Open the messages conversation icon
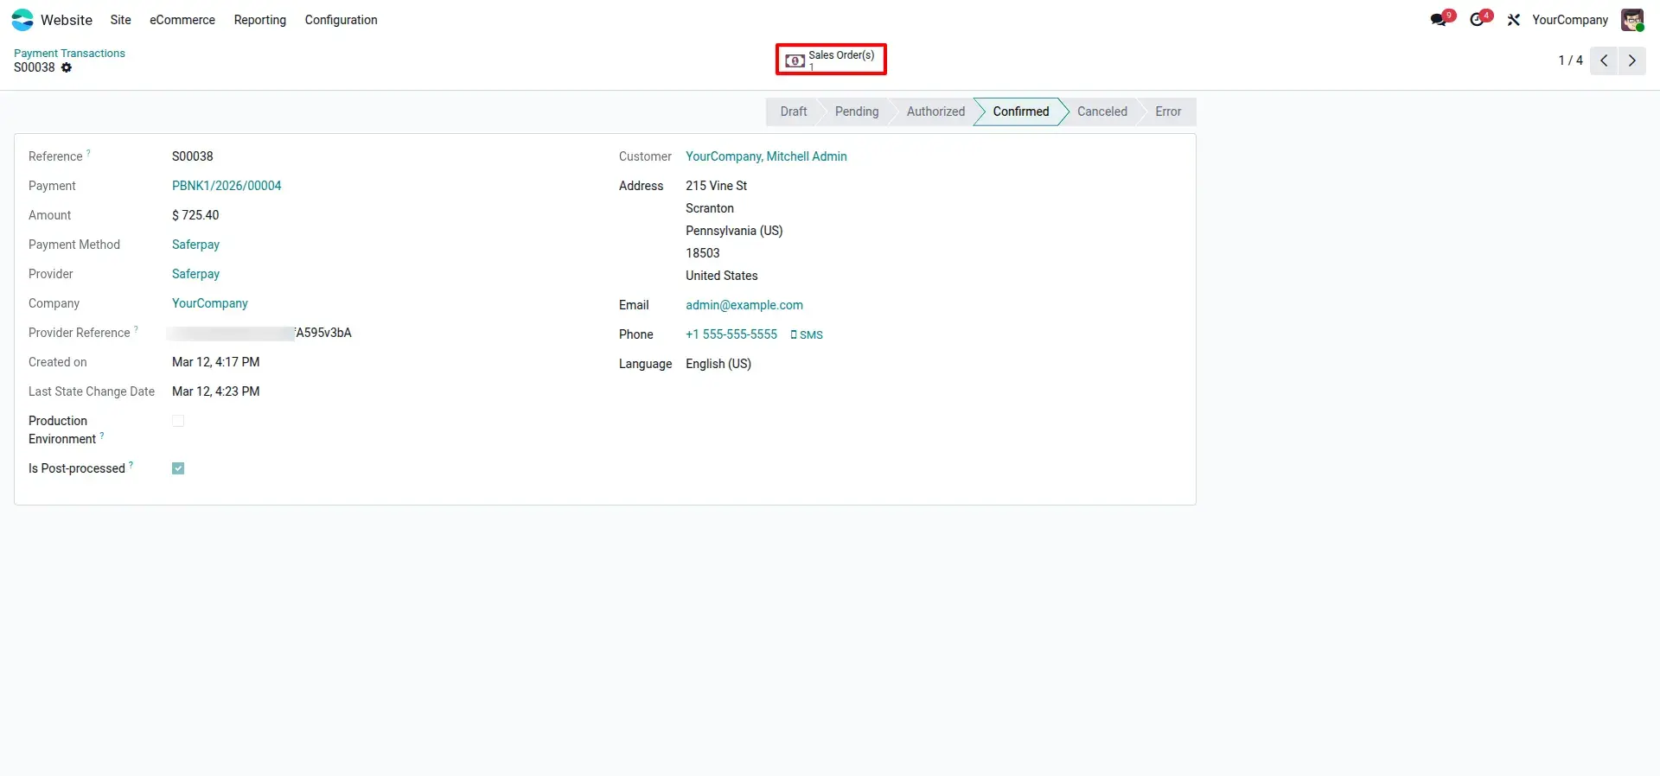The width and height of the screenshot is (1660, 776). pyautogui.click(x=1440, y=19)
